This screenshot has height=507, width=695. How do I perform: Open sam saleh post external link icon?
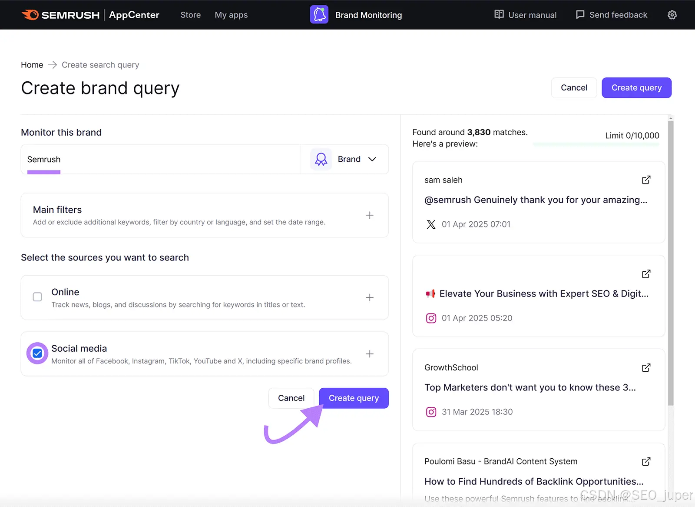tap(646, 180)
